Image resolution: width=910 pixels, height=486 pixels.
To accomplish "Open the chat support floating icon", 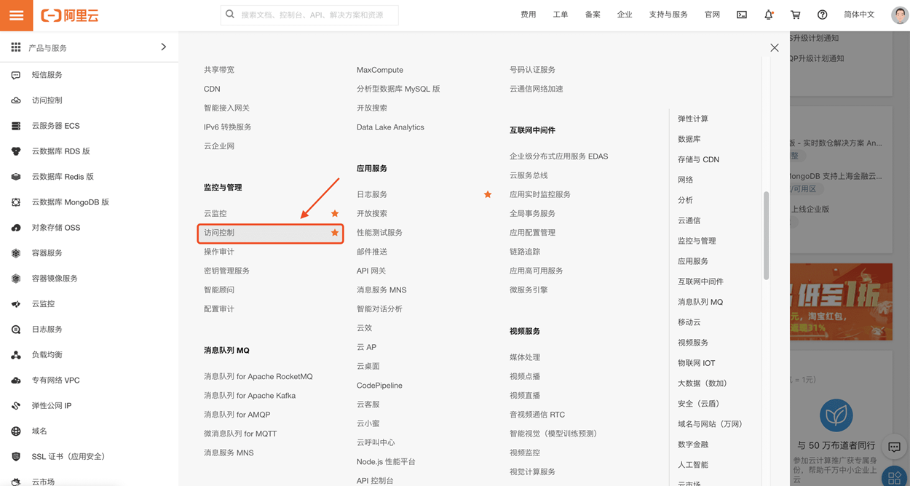I will (894, 447).
